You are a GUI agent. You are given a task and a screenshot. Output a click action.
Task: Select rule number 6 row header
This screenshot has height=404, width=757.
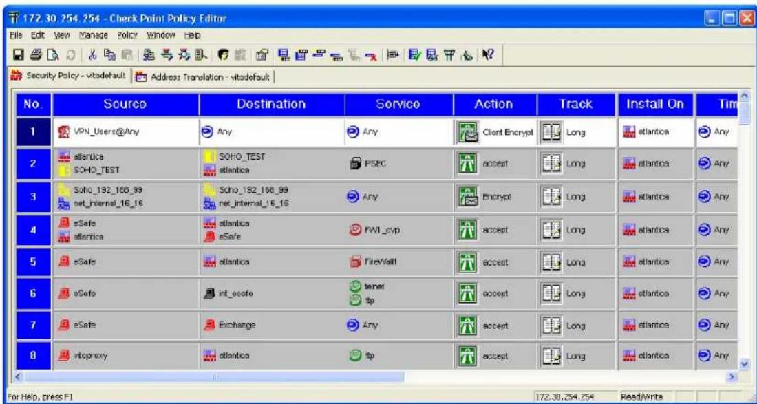tap(34, 293)
